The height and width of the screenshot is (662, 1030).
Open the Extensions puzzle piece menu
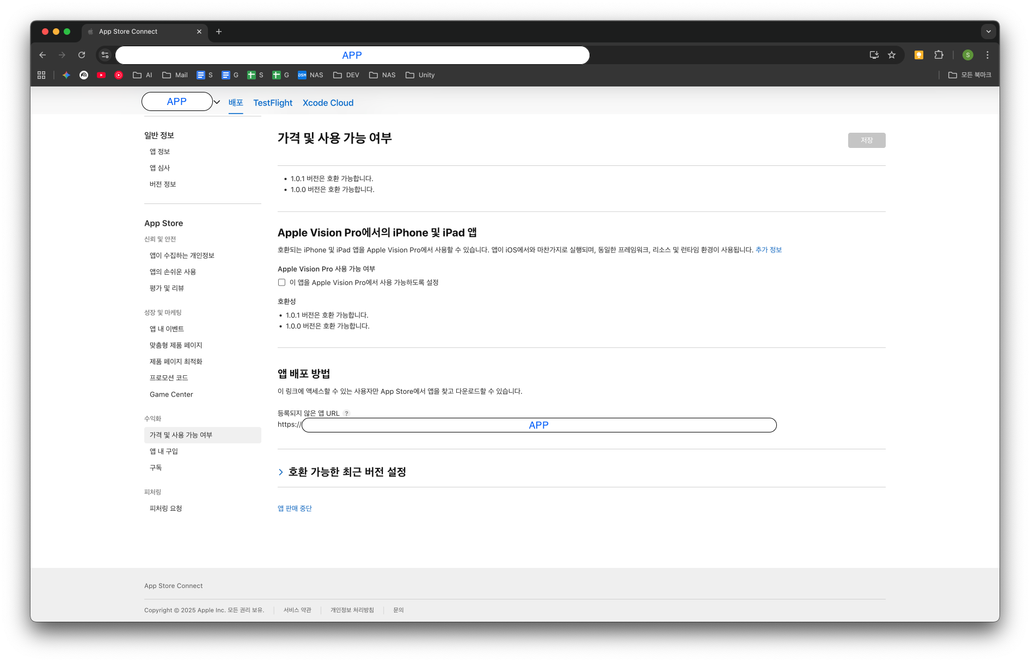click(939, 55)
